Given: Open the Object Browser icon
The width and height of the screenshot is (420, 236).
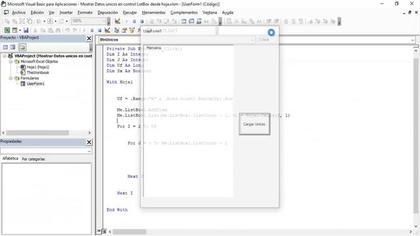Looking at the screenshot, I should tap(131, 30).
